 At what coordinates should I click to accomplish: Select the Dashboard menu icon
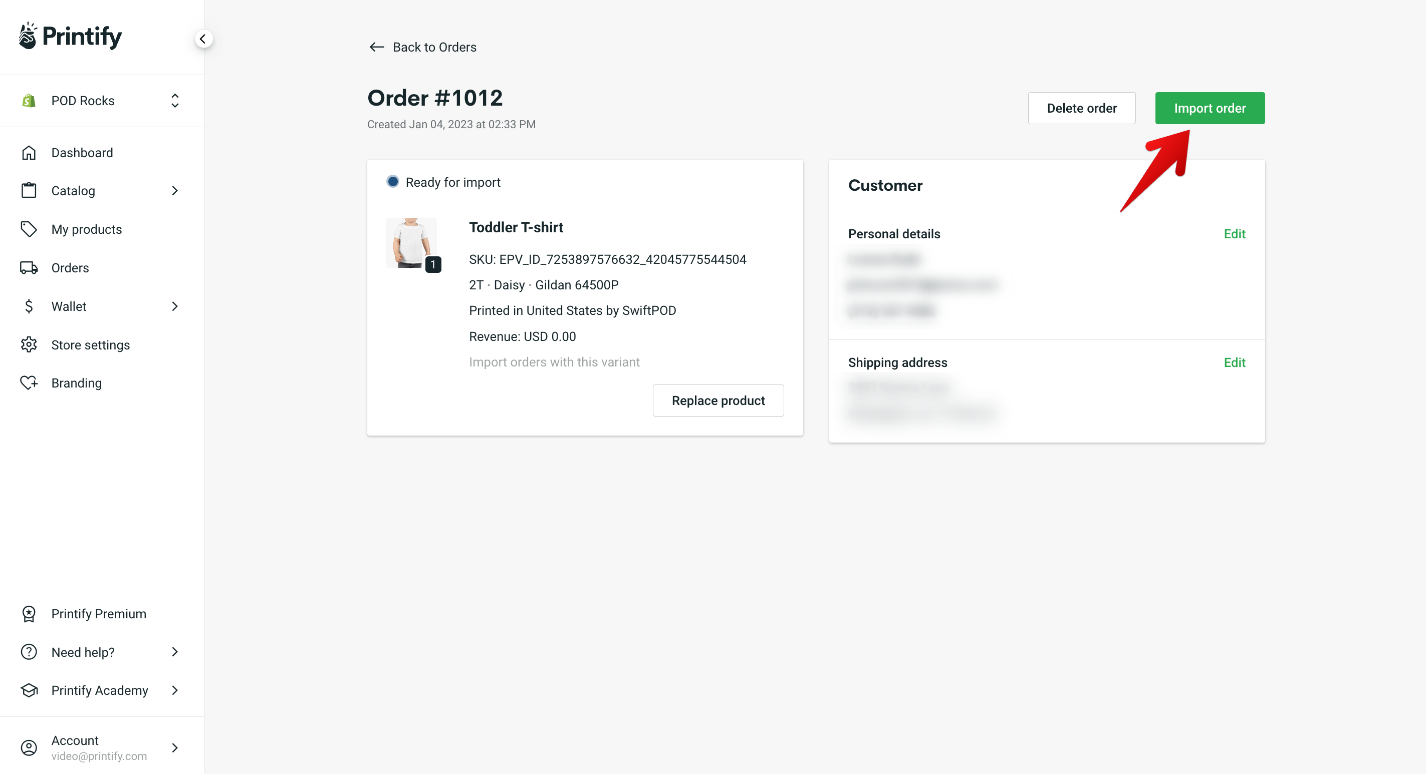(29, 153)
